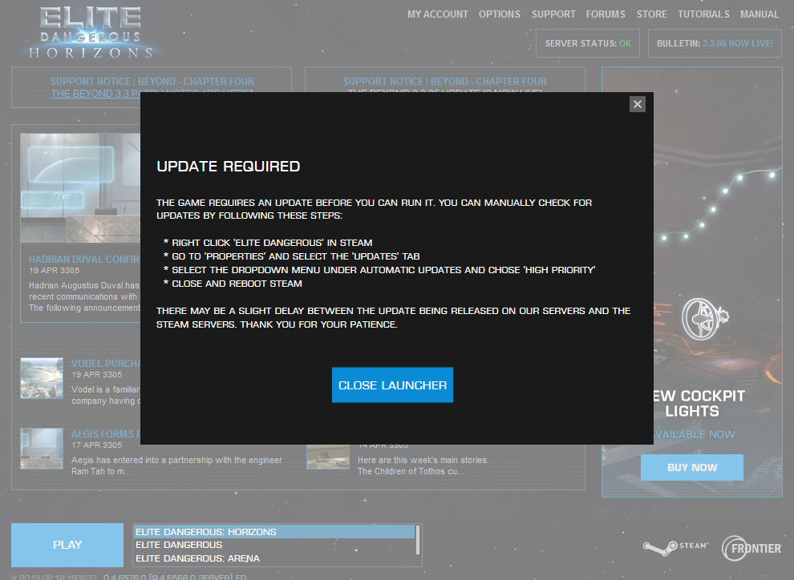Open the Manual from top navigation
794x580 pixels.
[760, 14]
